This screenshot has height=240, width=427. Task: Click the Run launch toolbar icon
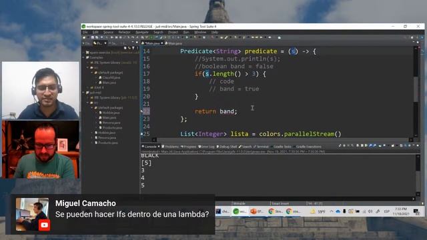click(x=187, y=37)
